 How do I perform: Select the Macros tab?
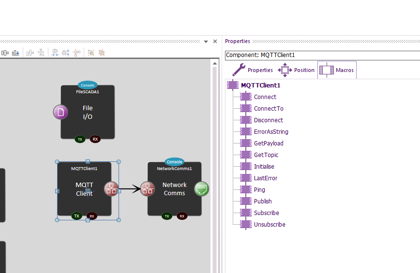337,70
